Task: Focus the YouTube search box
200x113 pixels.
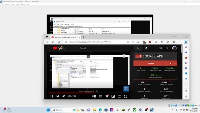Action: click(x=106, y=48)
